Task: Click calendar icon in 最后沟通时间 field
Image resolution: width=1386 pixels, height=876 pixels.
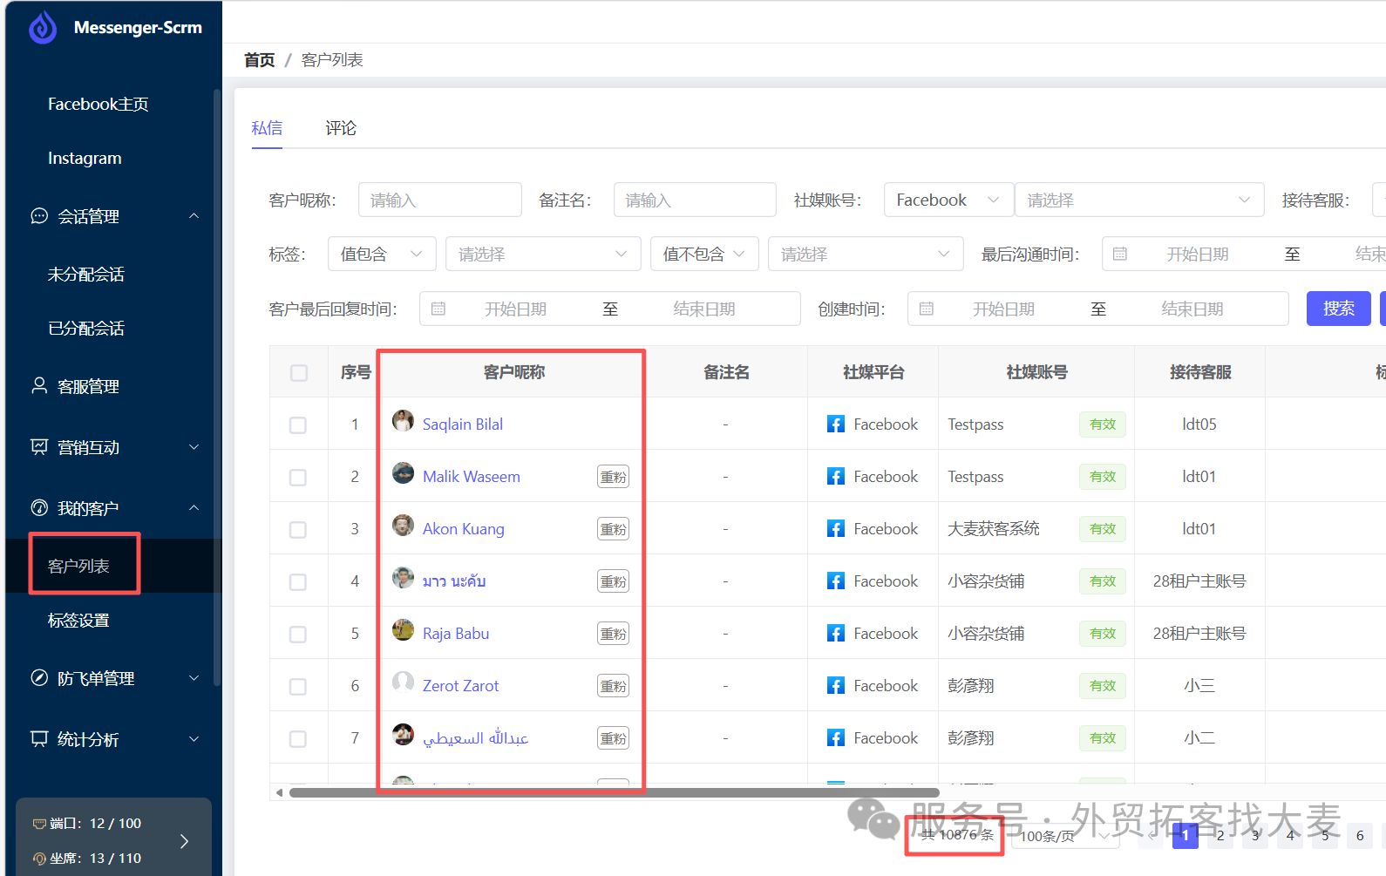Action: [x=1120, y=254]
